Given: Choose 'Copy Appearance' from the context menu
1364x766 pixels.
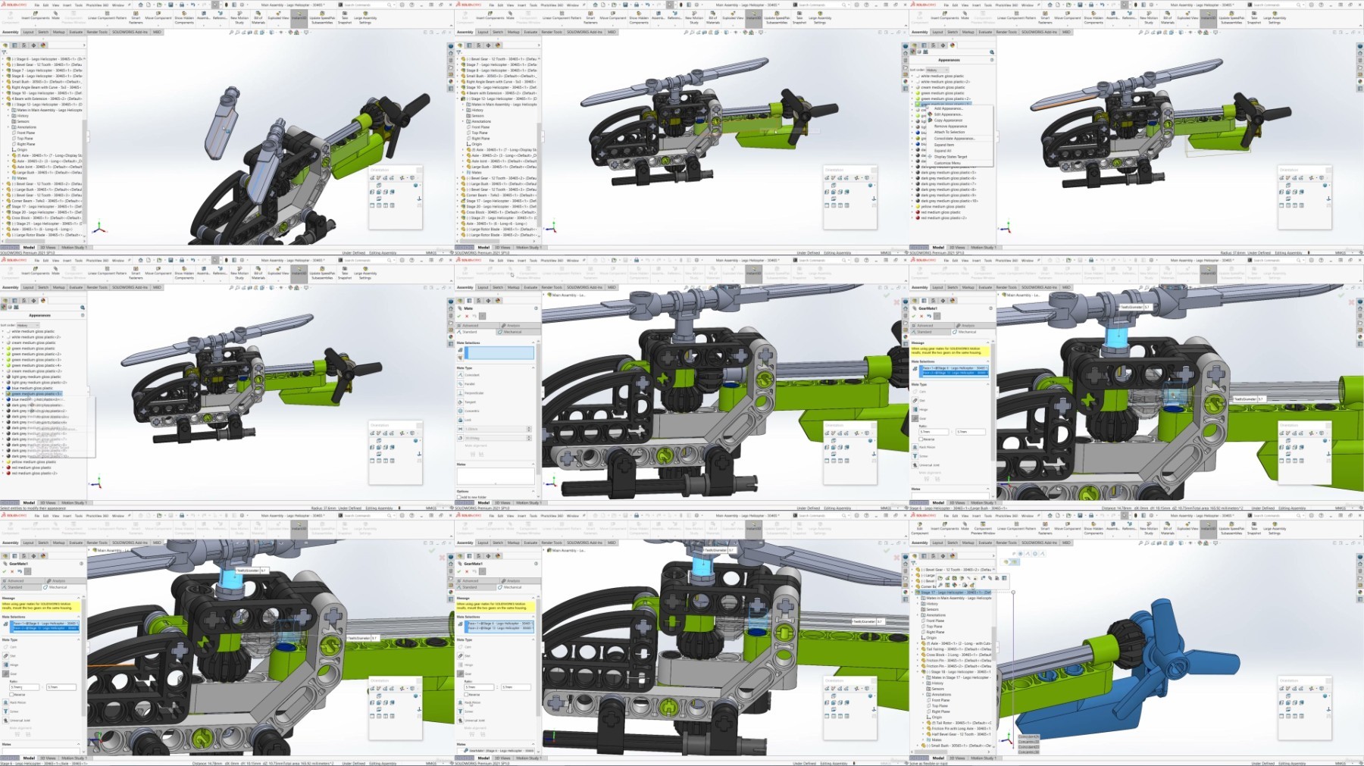Looking at the screenshot, I should (948, 120).
